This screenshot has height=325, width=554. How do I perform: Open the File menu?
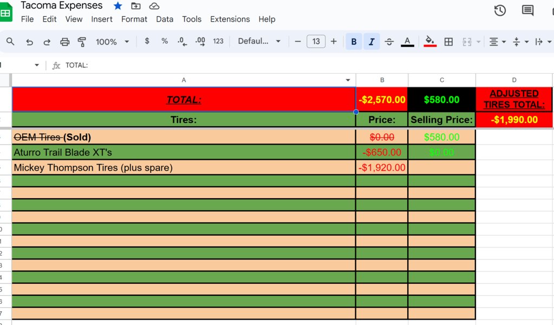coord(27,19)
